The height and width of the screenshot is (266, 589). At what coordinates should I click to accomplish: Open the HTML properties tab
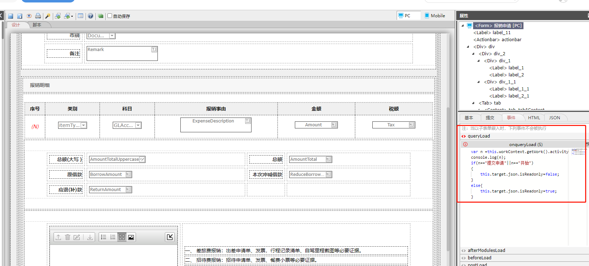[534, 118]
